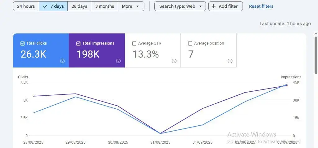The height and width of the screenshot is (148, 318).
Task: Click chart peak at 29/08/2025
Action: click(75, 94)
